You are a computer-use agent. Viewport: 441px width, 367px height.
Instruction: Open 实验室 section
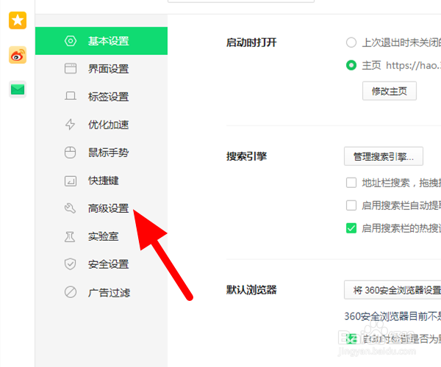tap(101, 236)
